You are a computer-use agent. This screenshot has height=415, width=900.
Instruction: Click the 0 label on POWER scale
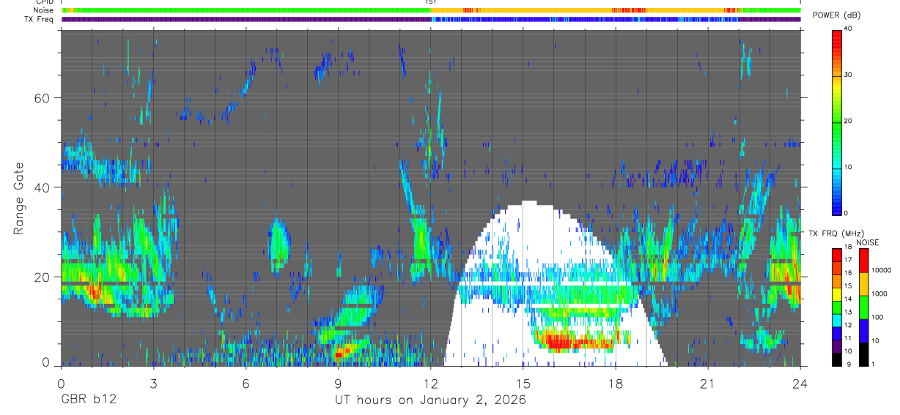click(847, 213)
